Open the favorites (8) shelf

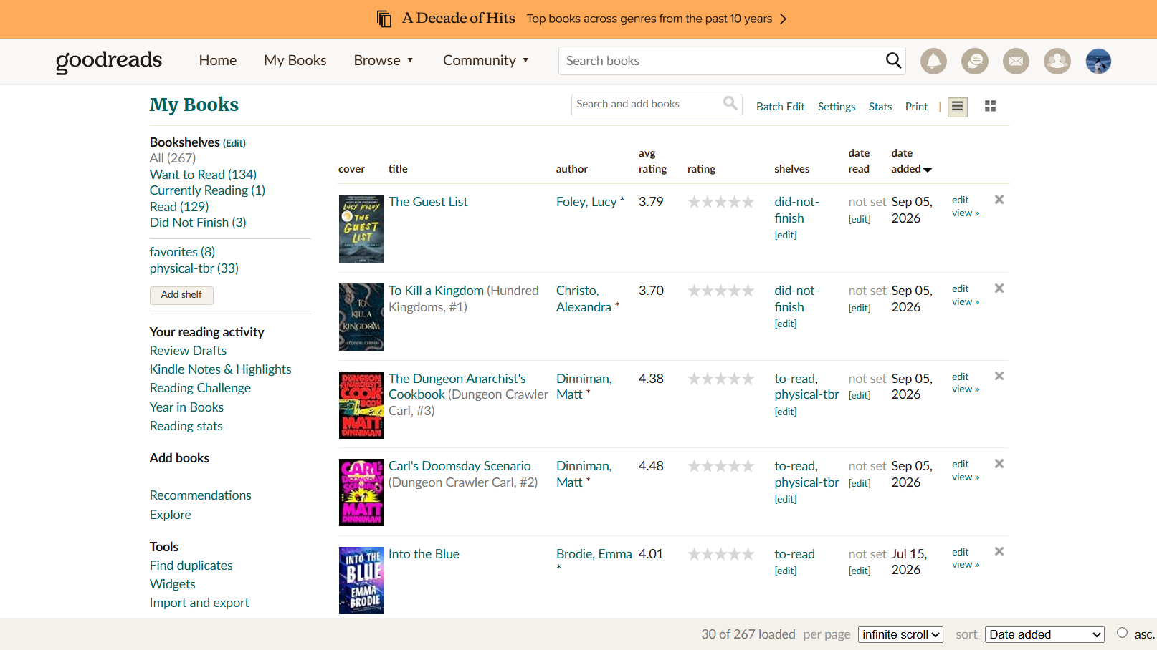(x=182, y=252)
